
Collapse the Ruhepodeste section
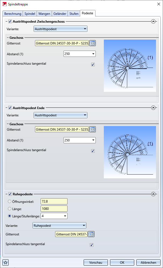coord(153,194)
